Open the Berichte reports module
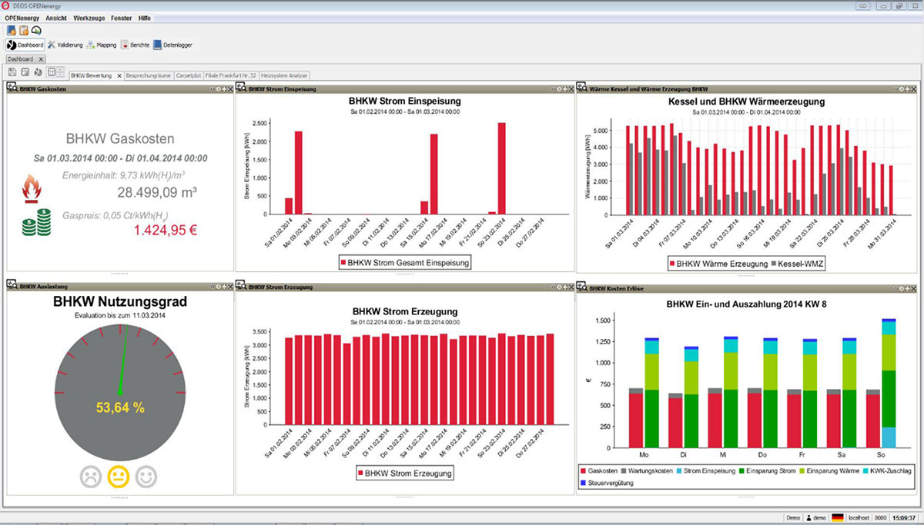This screenshot has width=924, height=525. [x=135, y=45]
